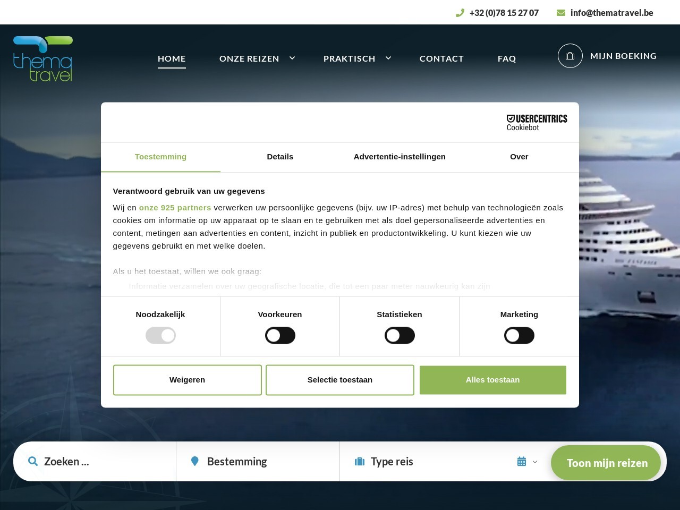Open the Praktisch menu item
The width and height of the screenshot is (680, 510).
point(350,58)
